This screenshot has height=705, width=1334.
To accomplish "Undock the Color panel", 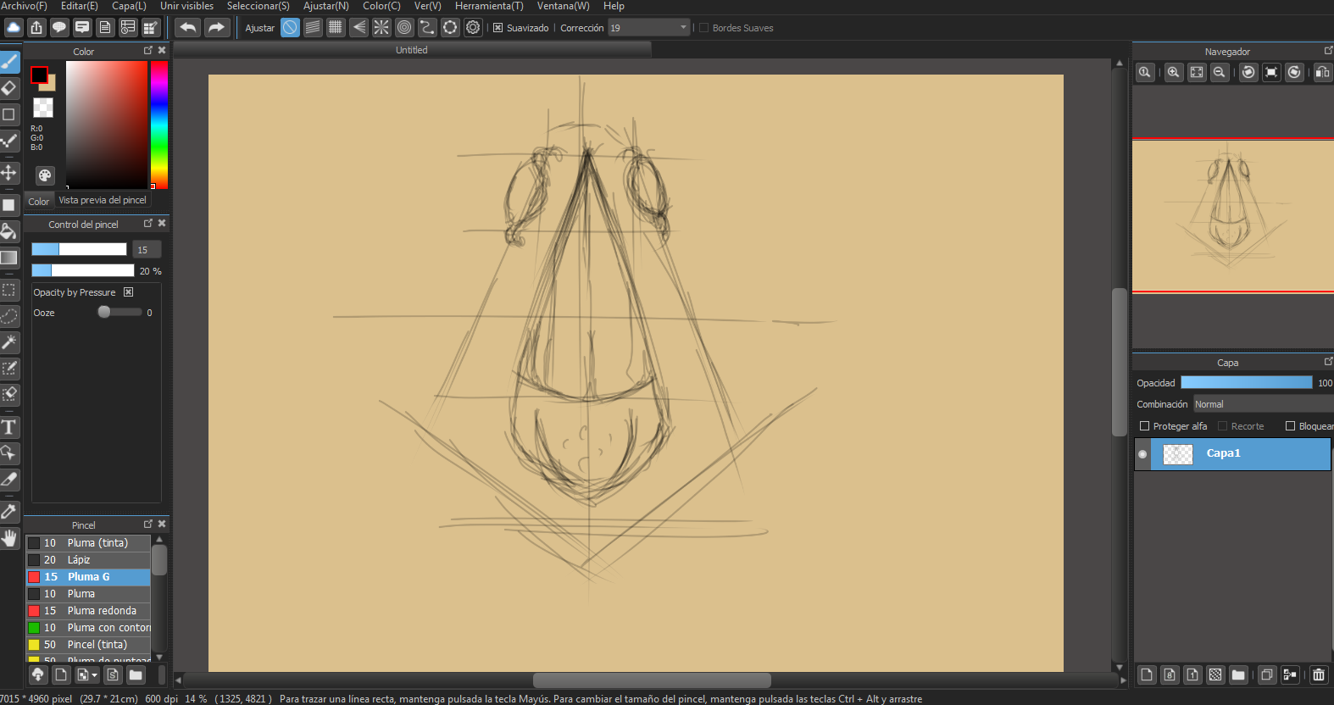I will tap(148, 51).
